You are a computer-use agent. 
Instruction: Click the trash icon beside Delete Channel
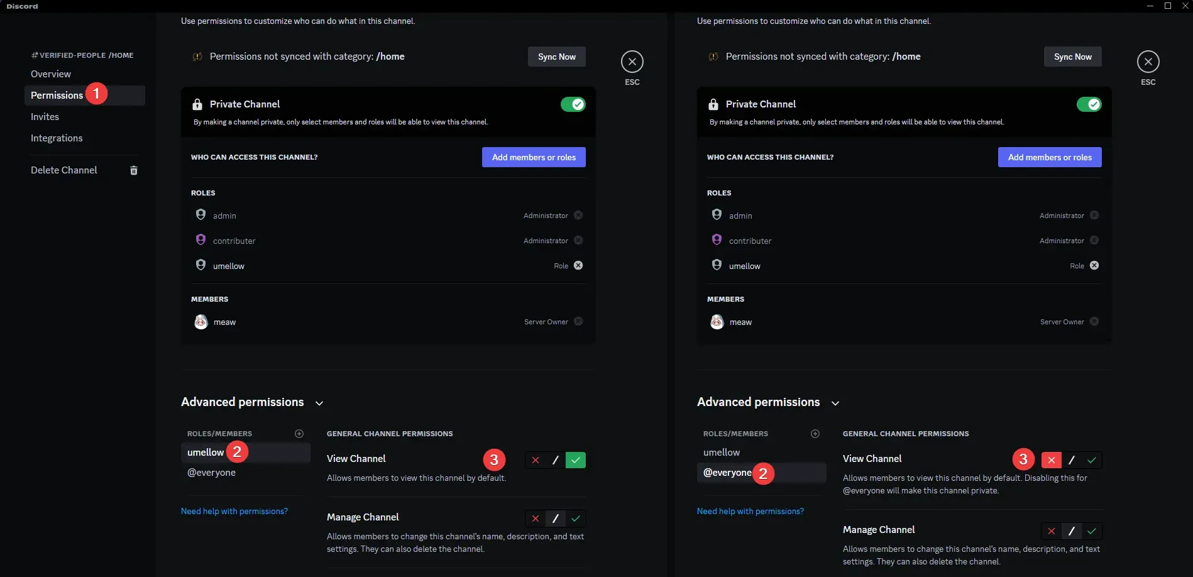pos(134,170)
